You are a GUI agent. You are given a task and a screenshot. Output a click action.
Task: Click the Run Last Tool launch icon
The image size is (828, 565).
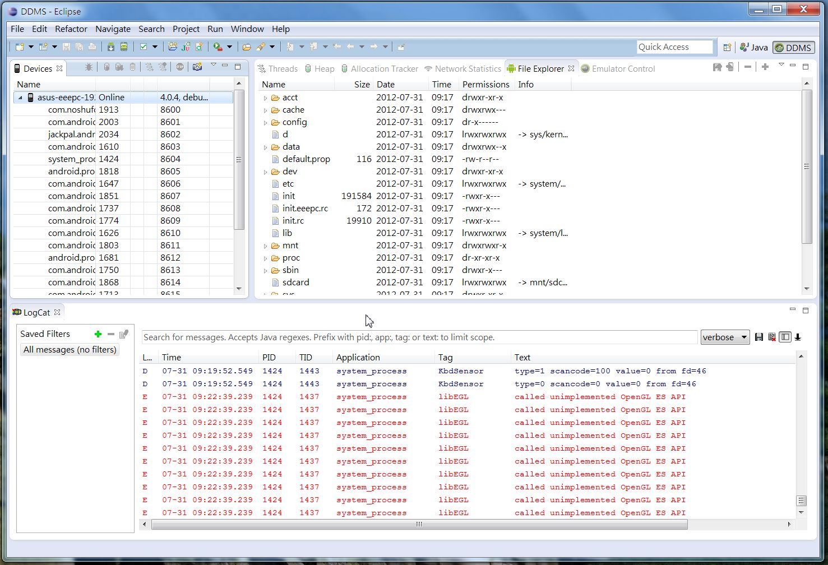pyautogui.click(x=218, y=47)
